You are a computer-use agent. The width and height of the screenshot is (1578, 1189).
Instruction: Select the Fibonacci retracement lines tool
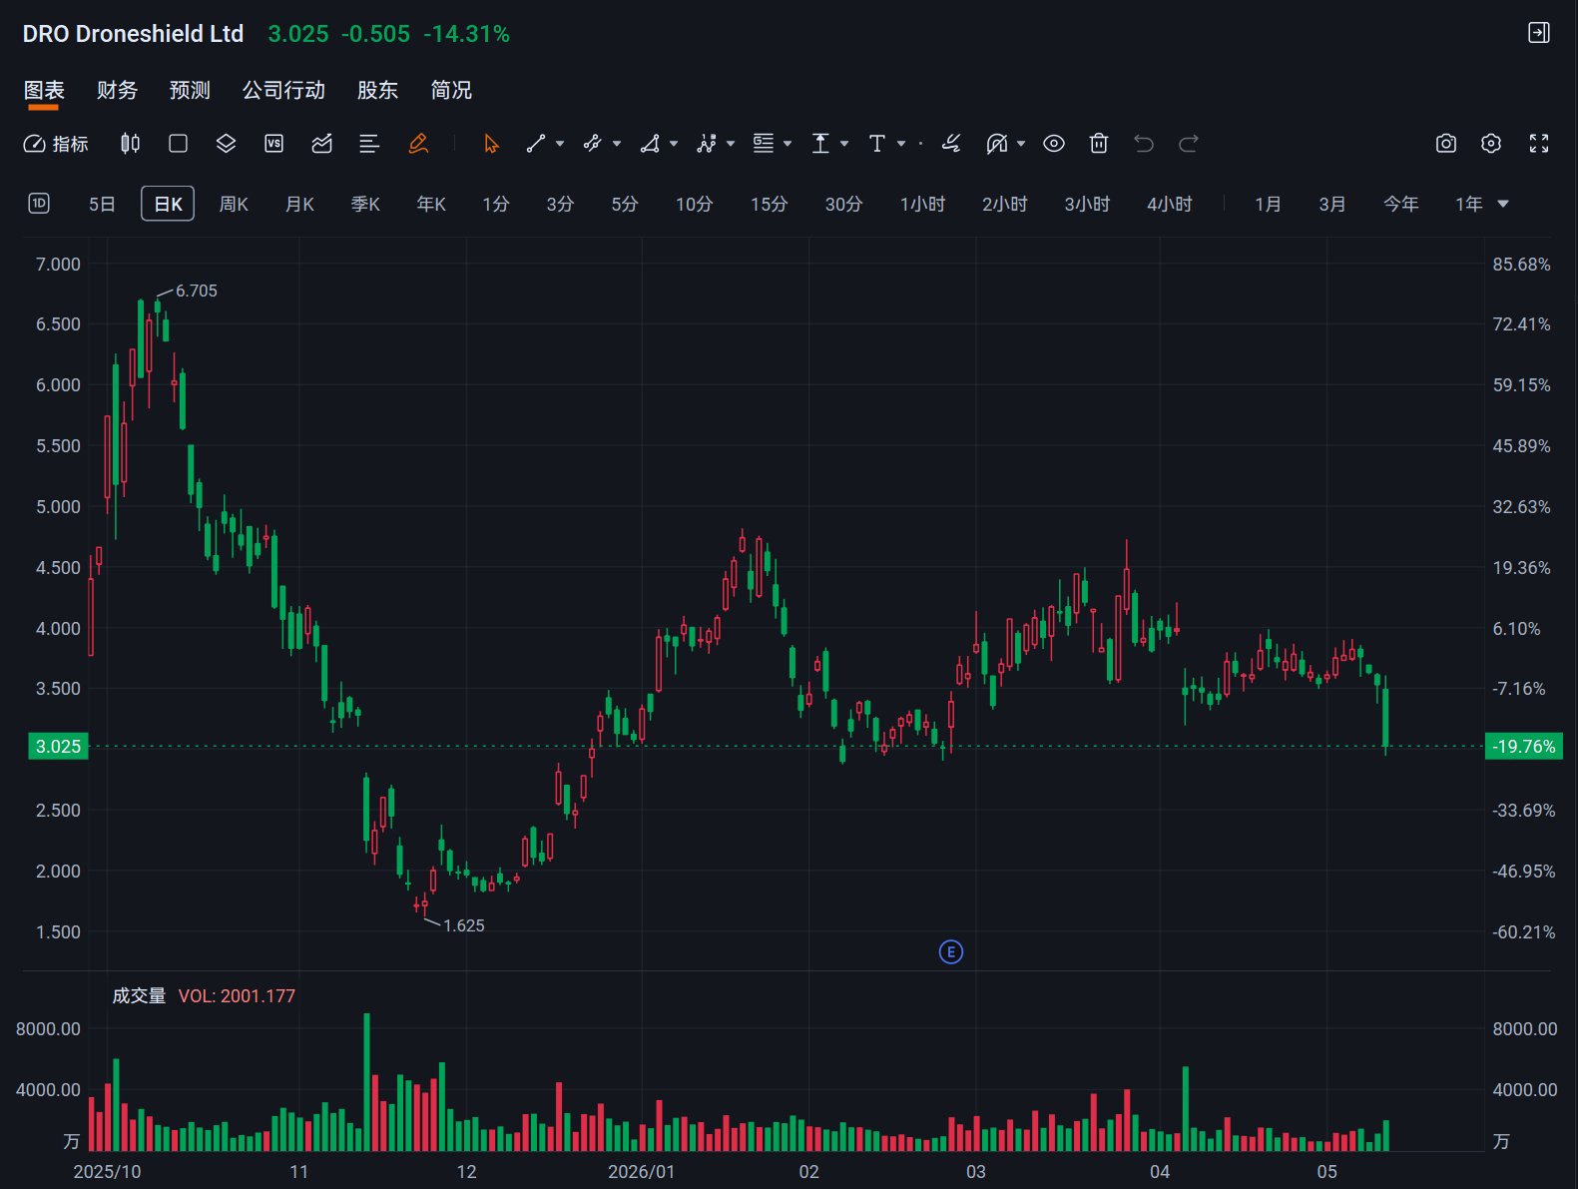pyautogui.click(x=764, y=144)
